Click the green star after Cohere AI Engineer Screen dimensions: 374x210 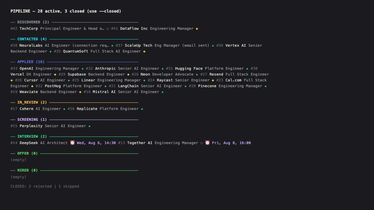pyautogui.click(x=64, y=109)
